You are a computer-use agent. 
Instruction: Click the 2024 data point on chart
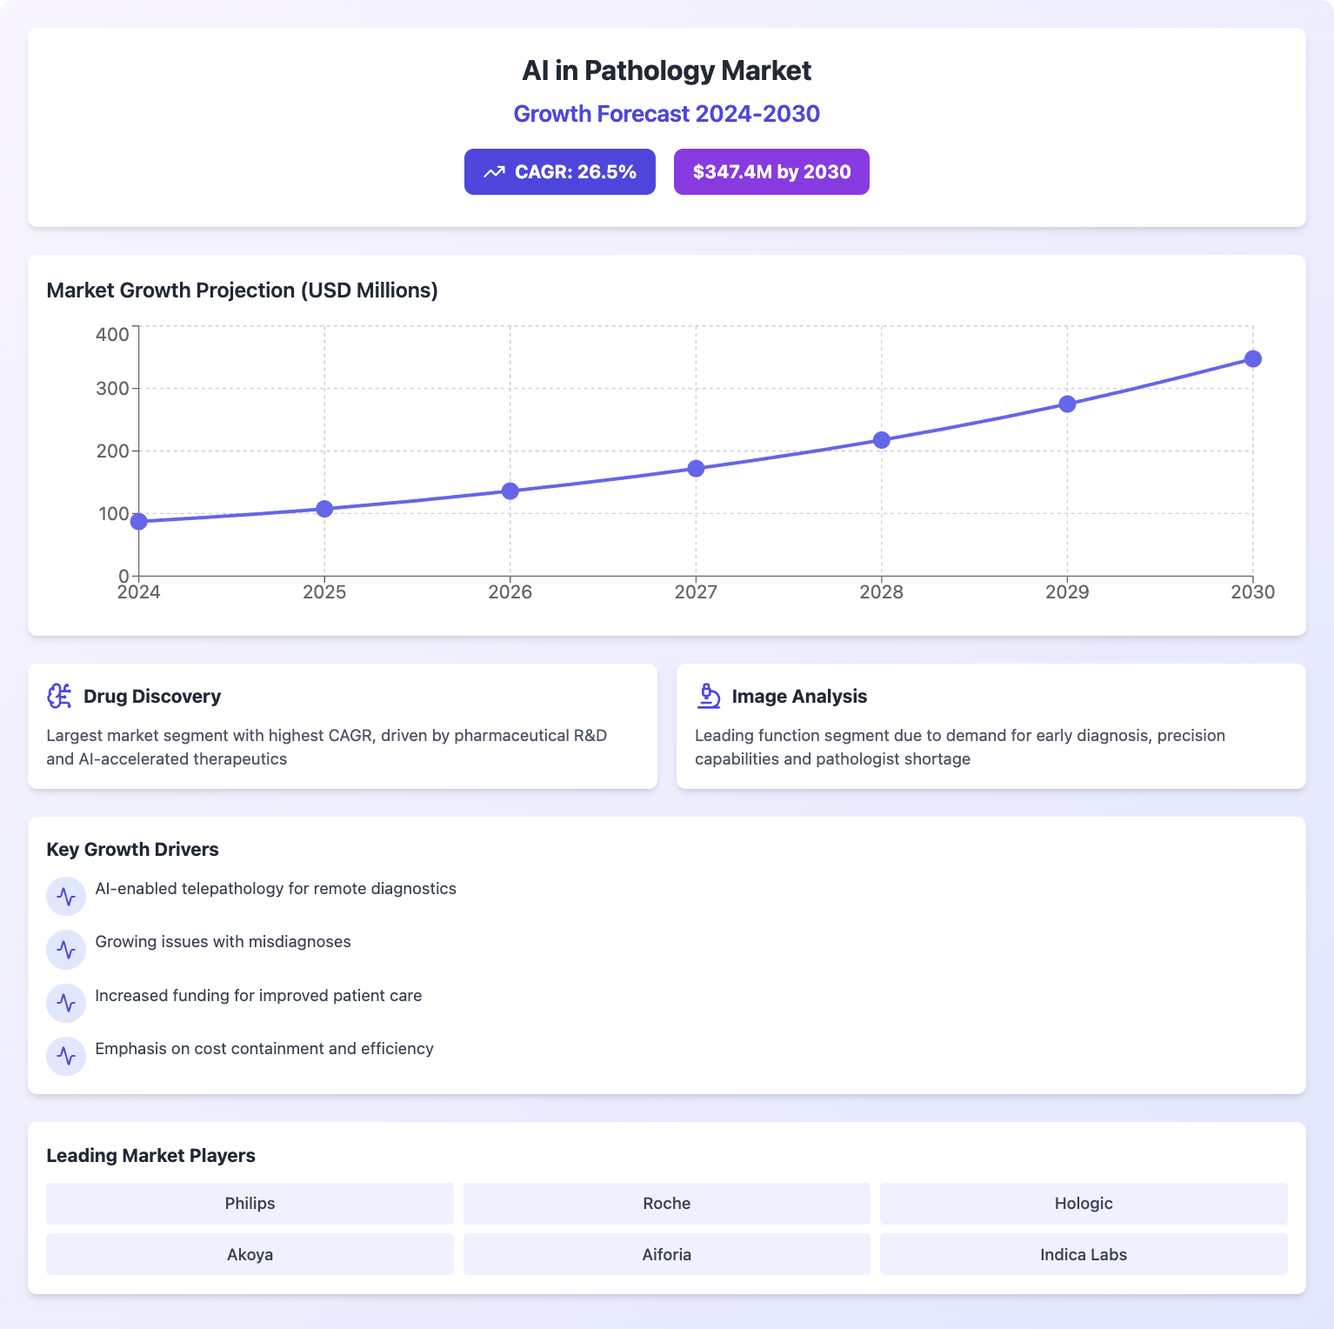coord(139,522)
